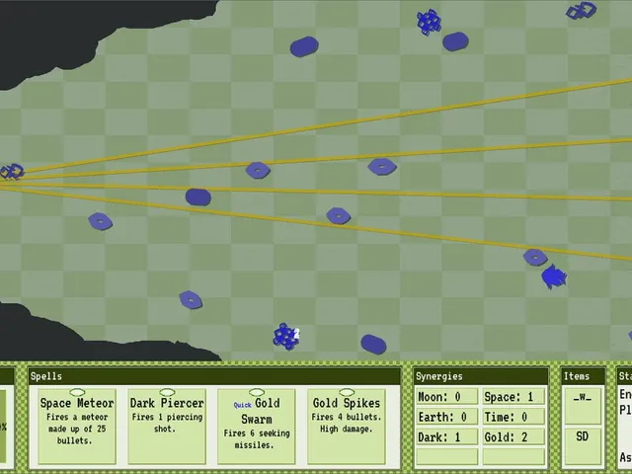The width and height of the screenshot is (632, 474).
Task: Target the outlined wireframe enemy in the corner
Action: (581, 11)
